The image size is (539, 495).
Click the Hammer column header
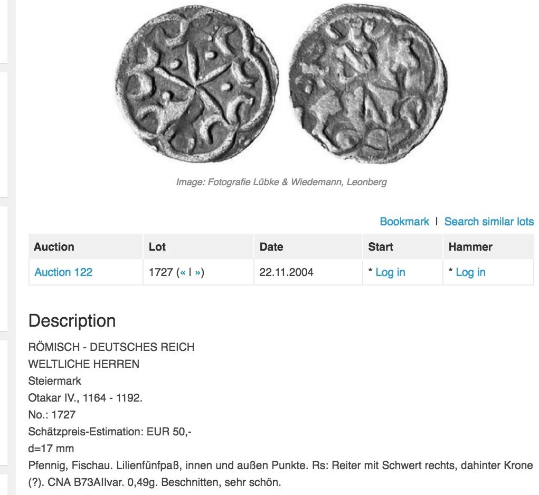pos(470,247)
